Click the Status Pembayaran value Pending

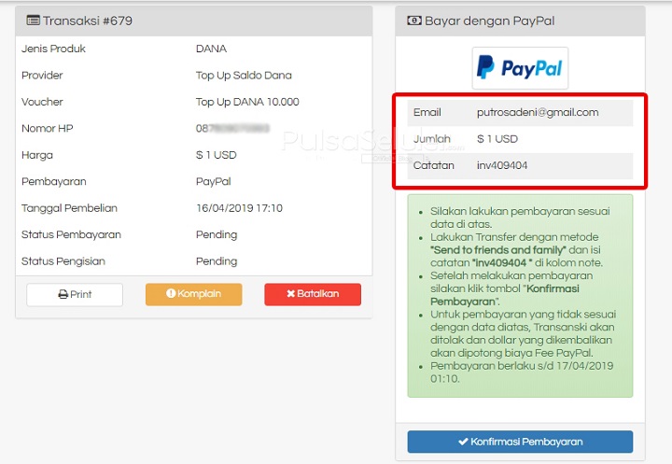[217, 235]
